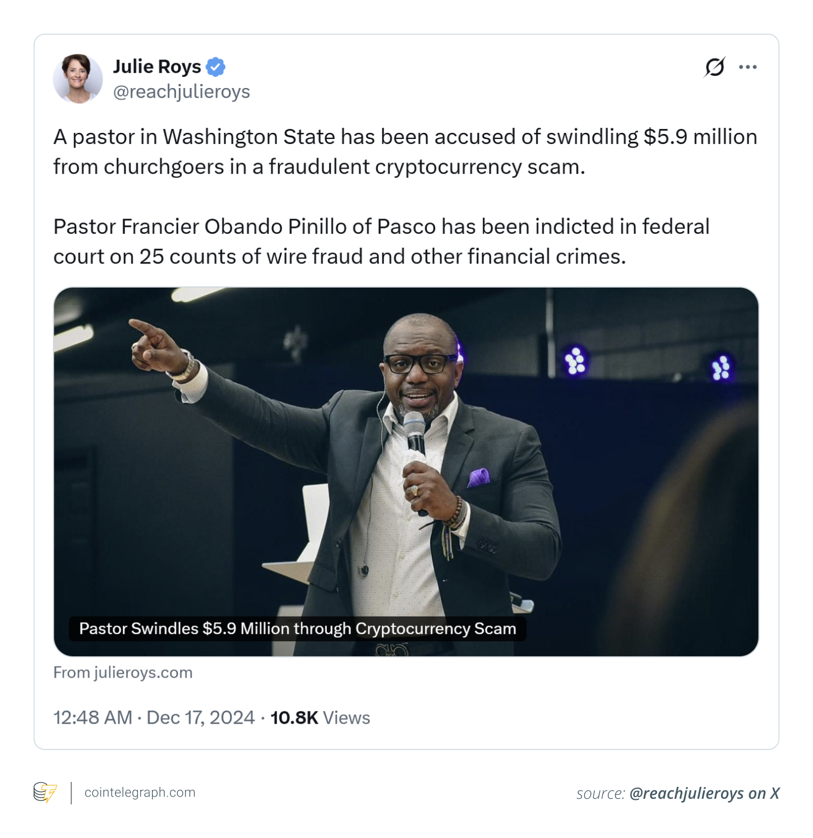The height and width of the screenshot is (838, 813).
Task: Click the cointelegraph.com footer text
Action: pos(140,792)
